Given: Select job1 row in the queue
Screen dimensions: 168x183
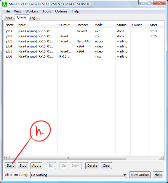Looking at the screenshot, I should 84,31.
